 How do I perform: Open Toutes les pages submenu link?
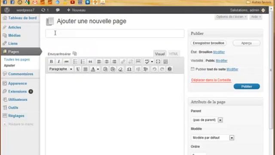(x=17, y=59)
